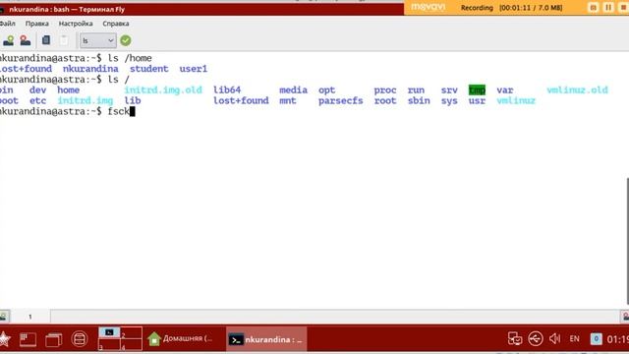The image size is (629, 354).
Task: Click the new tab icon with green plus
Action: point(8,40)
